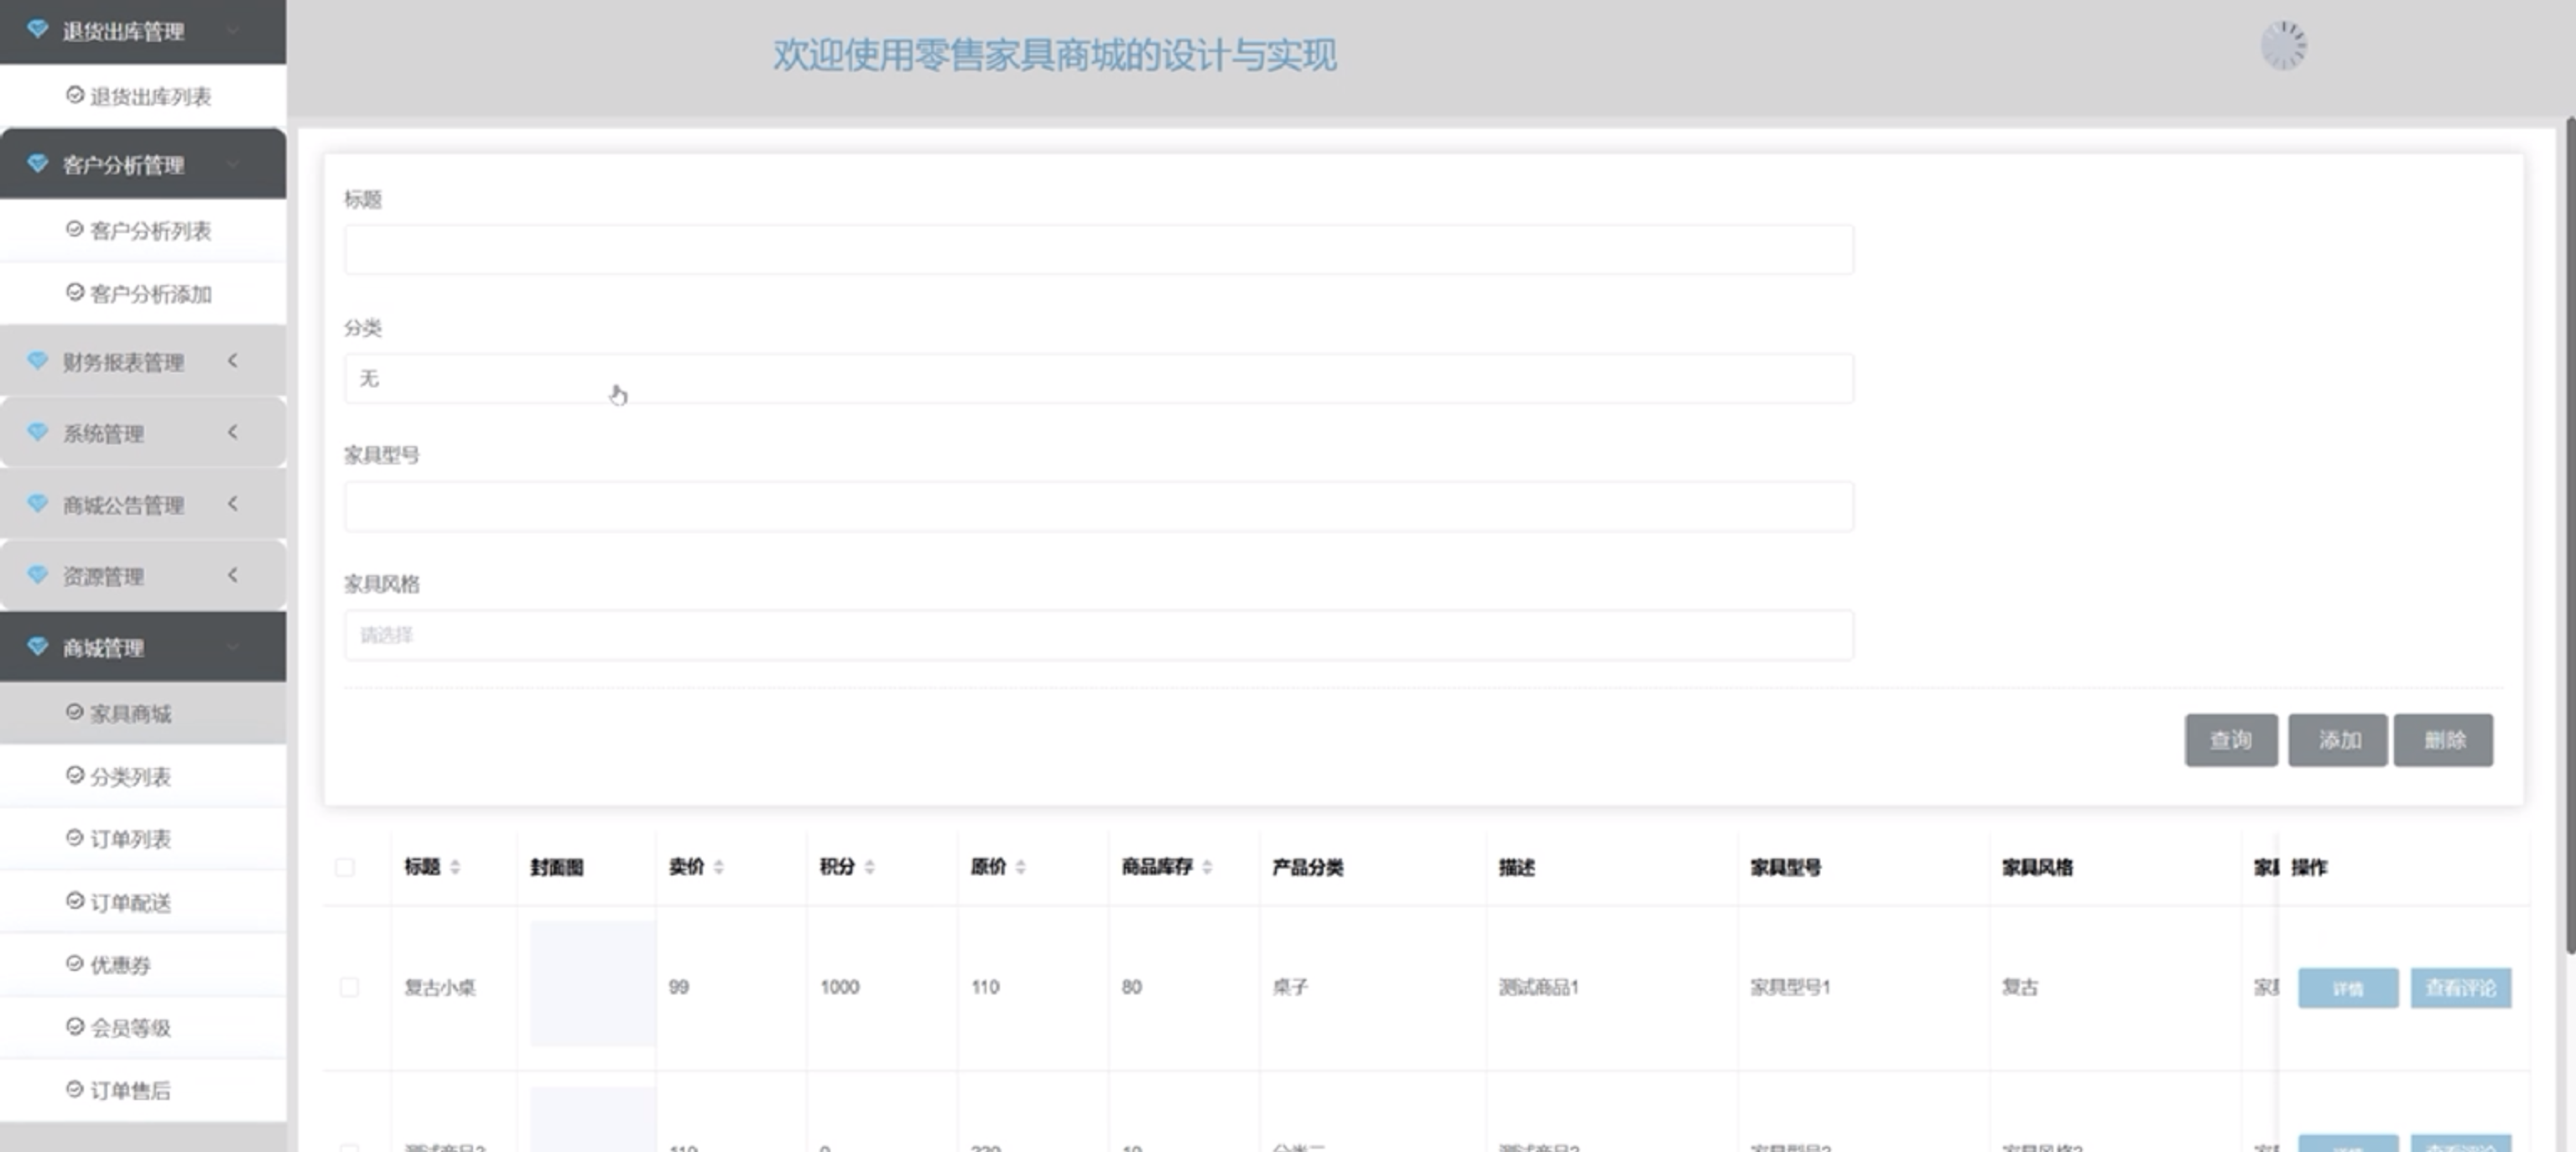2576x1152 pixels.
Task: Click the 查询 button
Action: (2230, 740)
